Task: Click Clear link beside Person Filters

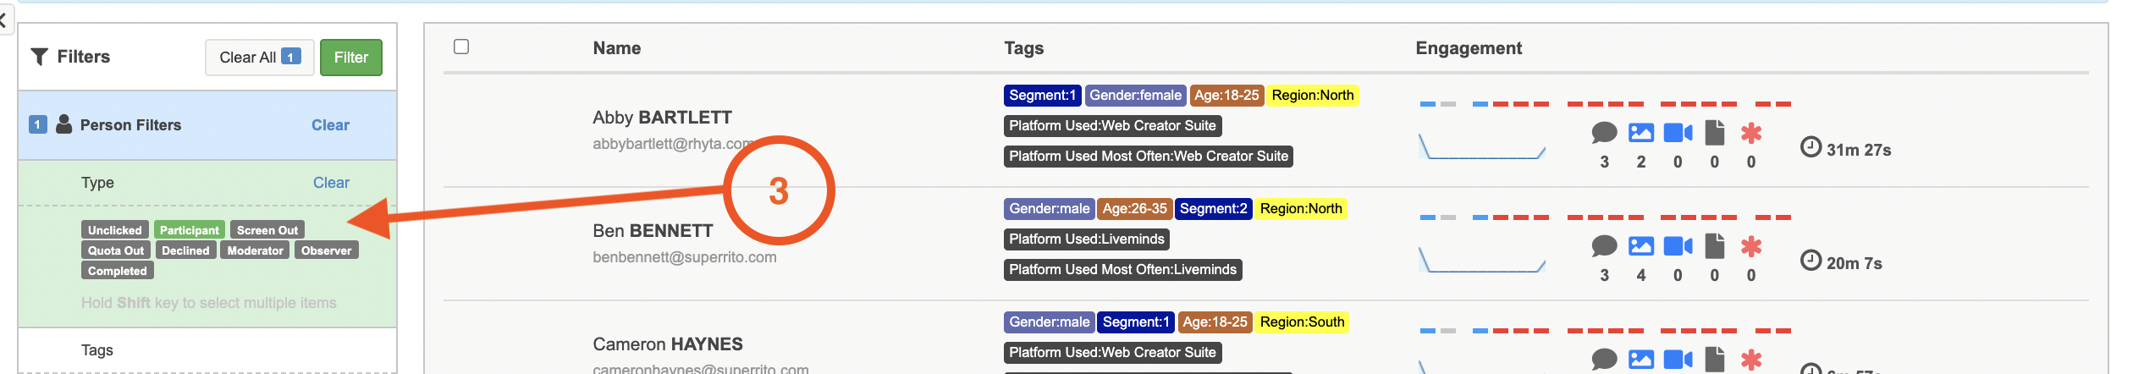Action: [x=330, y=125]
